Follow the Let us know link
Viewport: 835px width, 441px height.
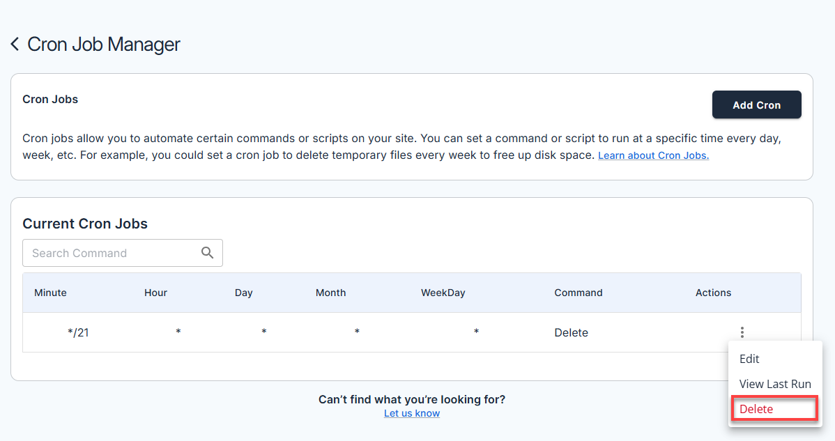click(411, 413)
